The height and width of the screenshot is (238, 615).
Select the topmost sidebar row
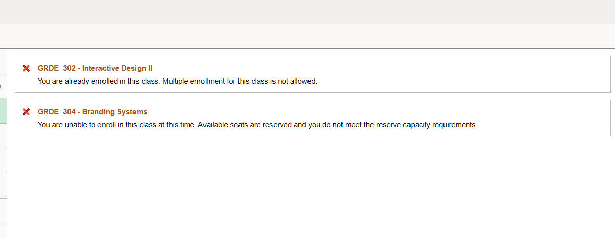[3, 61]
